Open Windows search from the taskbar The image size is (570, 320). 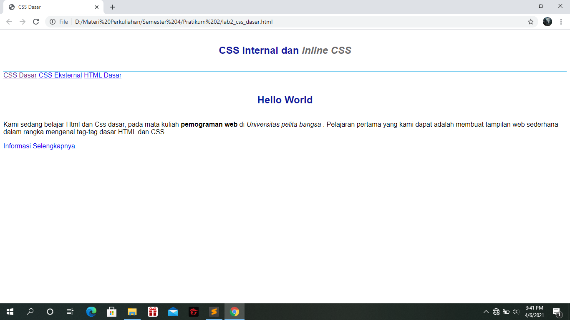click(30, 312)
